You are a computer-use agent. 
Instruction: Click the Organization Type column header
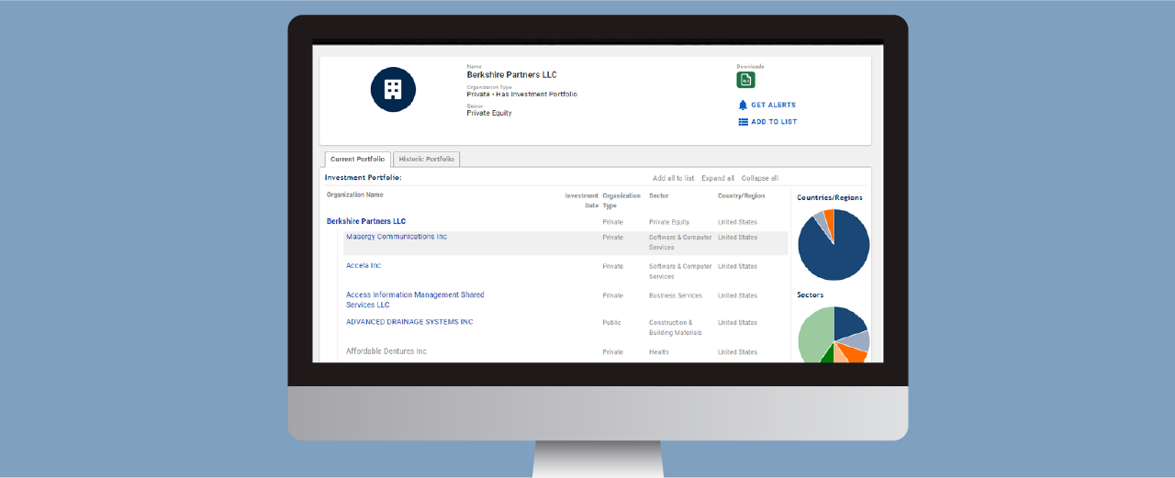[621, 200]
